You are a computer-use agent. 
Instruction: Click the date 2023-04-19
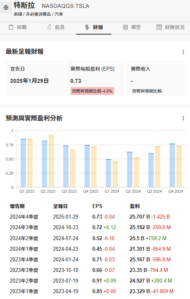point(66,292)
